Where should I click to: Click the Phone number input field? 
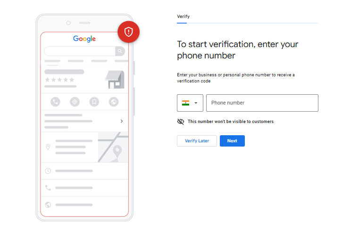[262, 103]
